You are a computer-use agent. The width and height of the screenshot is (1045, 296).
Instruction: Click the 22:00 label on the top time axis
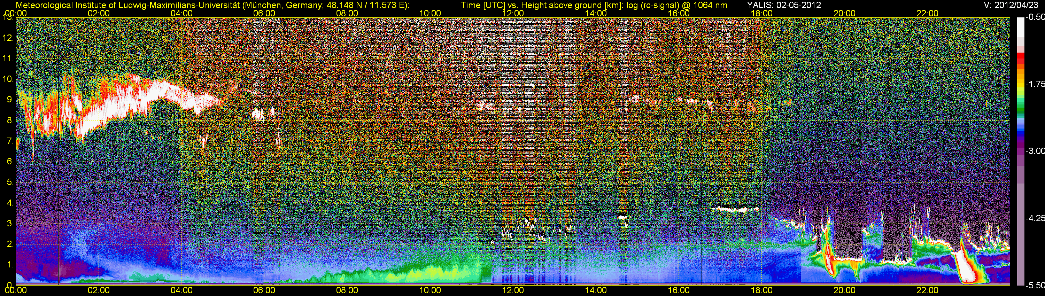pos(927,13)
